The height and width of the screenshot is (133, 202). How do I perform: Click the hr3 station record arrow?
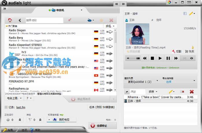pyautogui.click(x=109, y=54)
